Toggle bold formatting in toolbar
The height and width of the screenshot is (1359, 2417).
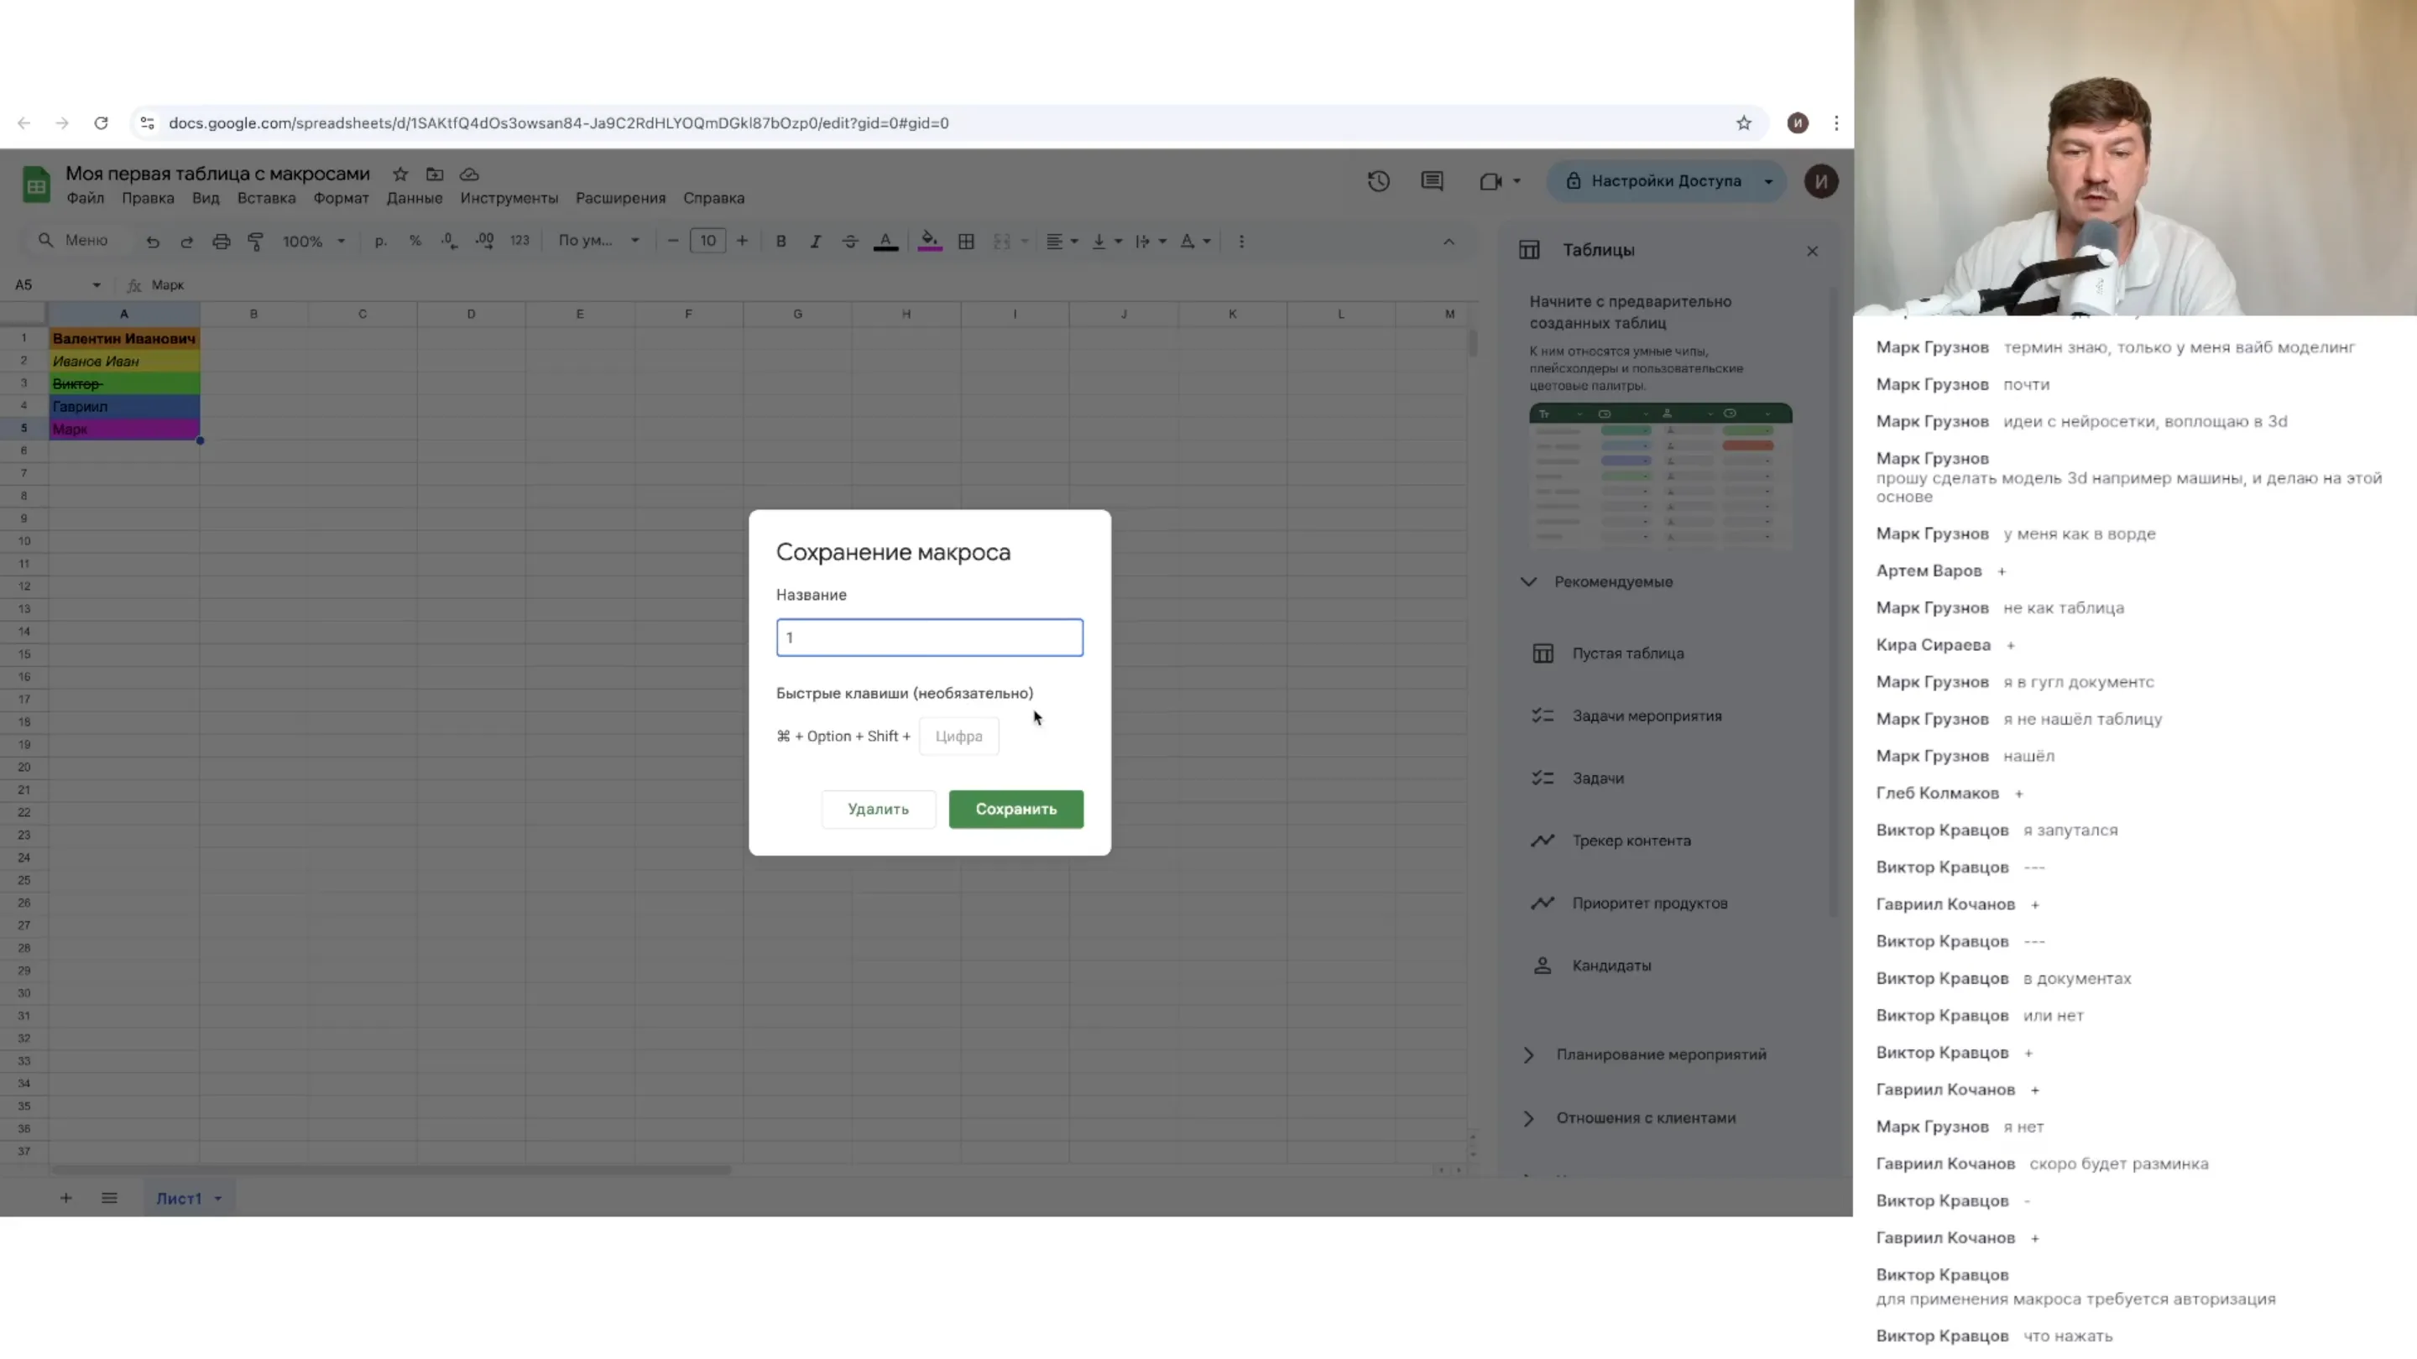coord(780,241)
